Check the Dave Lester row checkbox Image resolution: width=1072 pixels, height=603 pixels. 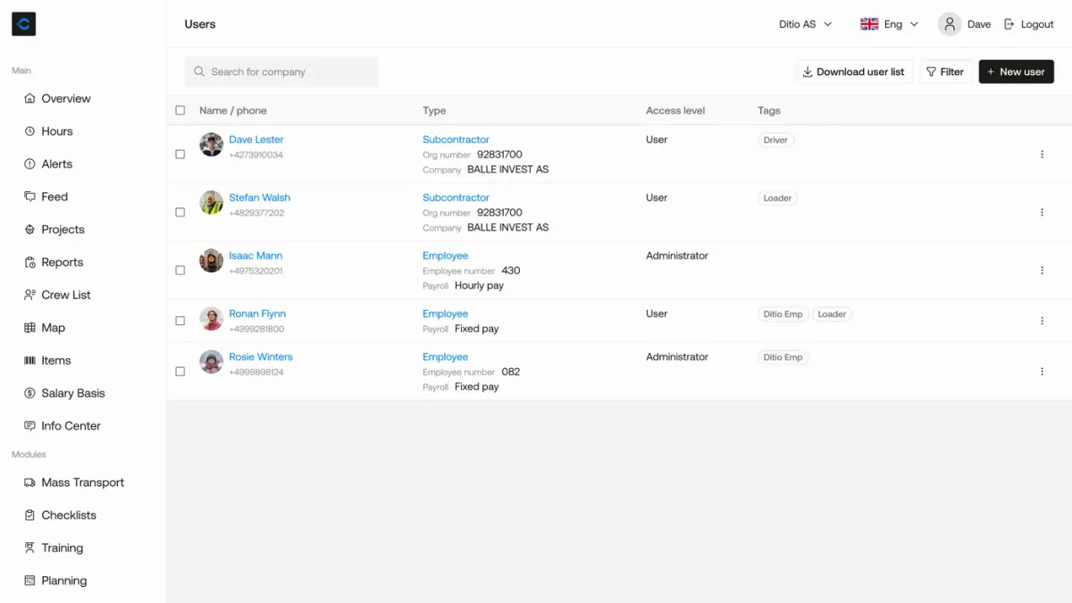(x=180, y=155)
